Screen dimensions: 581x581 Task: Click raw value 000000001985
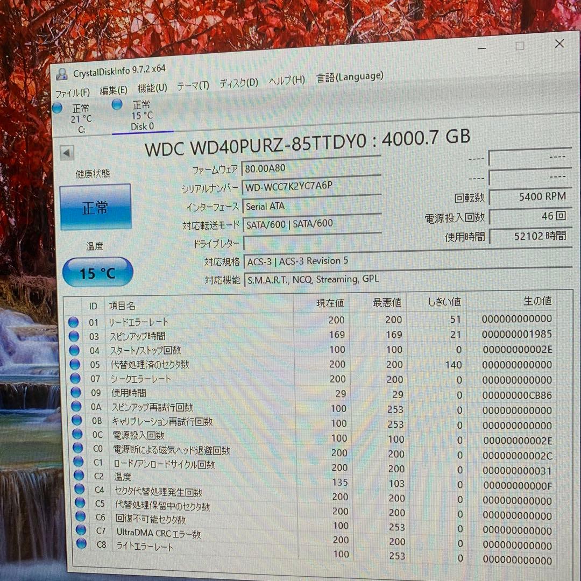tap(517, 334)
